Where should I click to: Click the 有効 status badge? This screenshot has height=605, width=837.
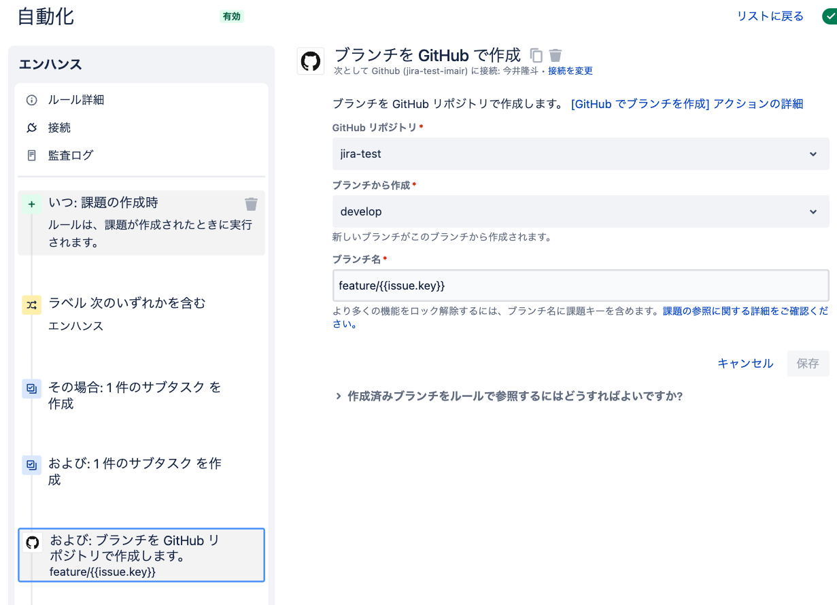pos(232,16)
